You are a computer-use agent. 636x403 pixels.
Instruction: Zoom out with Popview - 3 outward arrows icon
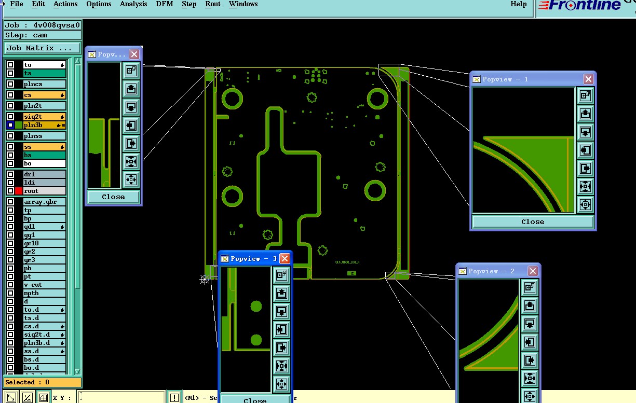tap(281, 384)
